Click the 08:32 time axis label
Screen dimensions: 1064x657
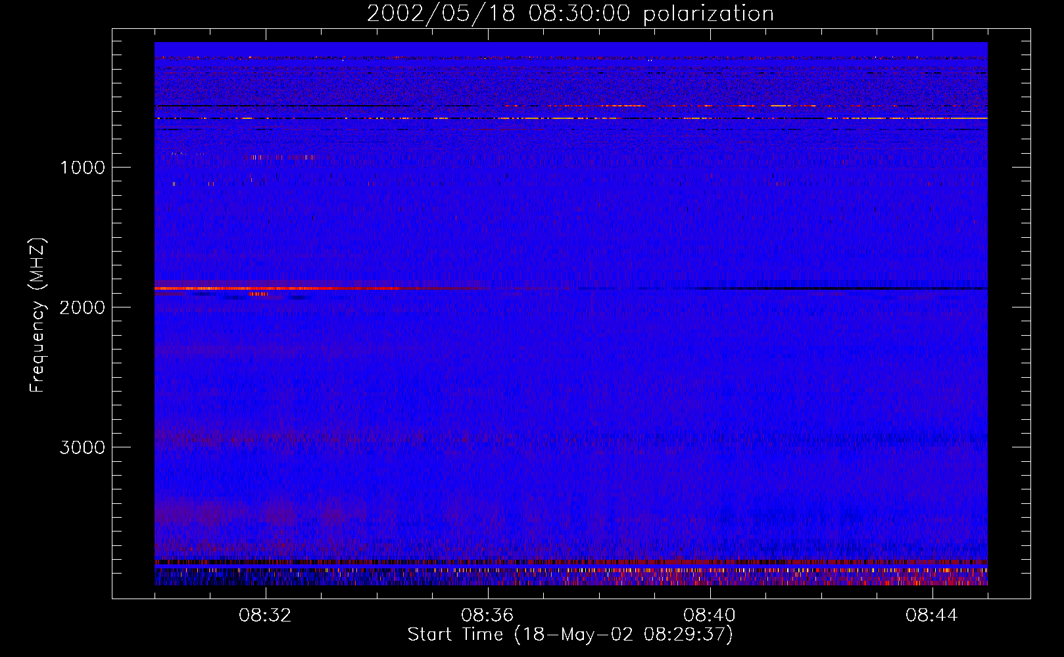tap(266, 616)
